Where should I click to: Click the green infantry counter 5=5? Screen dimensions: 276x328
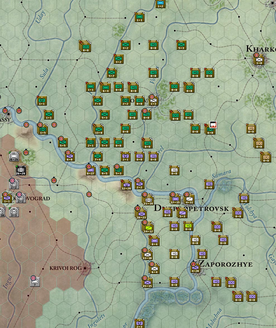coord(63,143)
